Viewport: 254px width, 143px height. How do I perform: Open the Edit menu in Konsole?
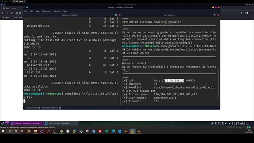click(31, 11)
